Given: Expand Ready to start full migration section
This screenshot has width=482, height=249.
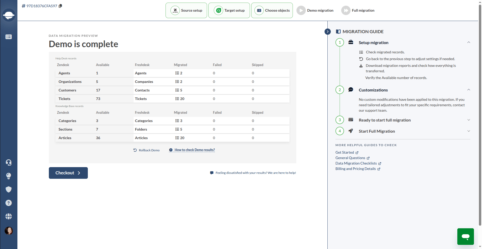Looking at the screenshot, I should 469,120.
